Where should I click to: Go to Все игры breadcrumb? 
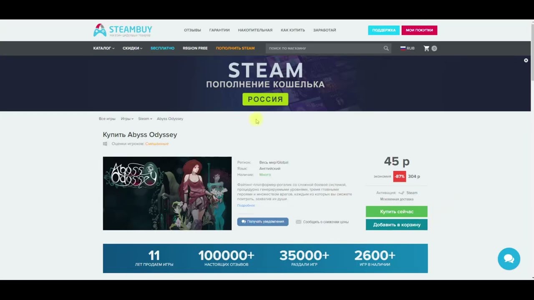pos(107,119)
